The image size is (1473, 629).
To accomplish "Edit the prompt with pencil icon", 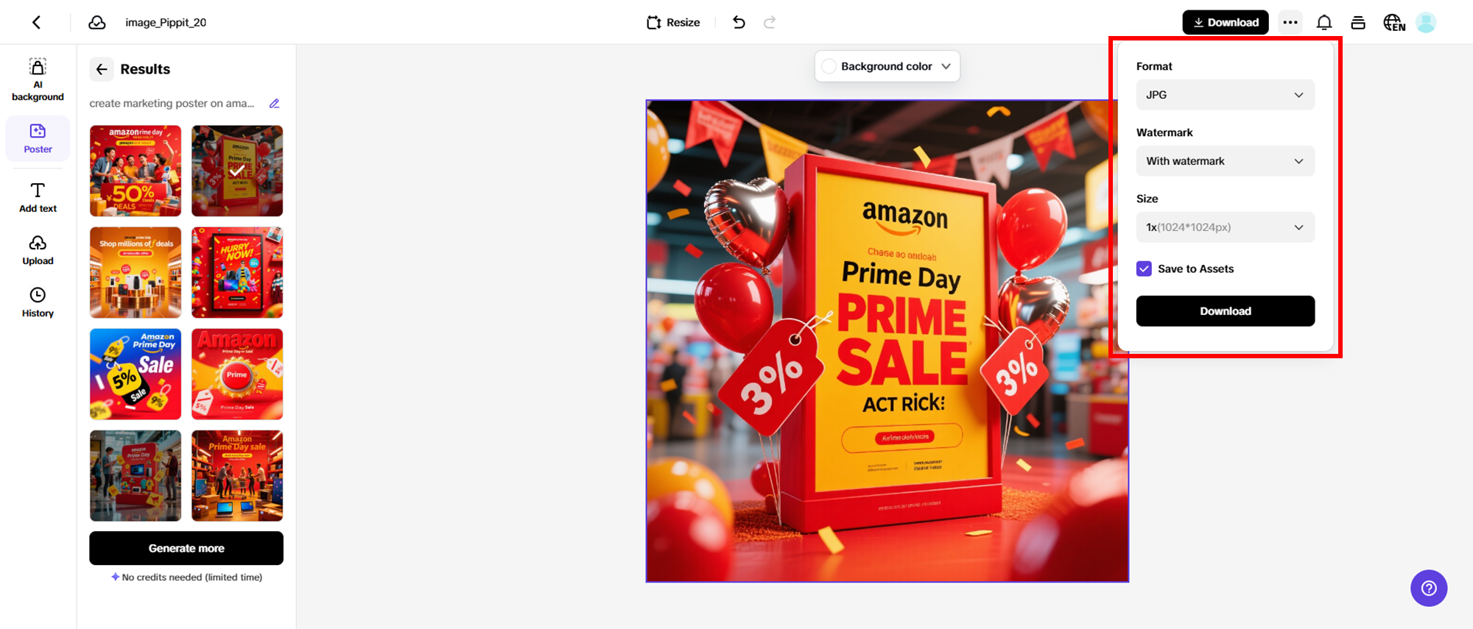I will [275, 104].
